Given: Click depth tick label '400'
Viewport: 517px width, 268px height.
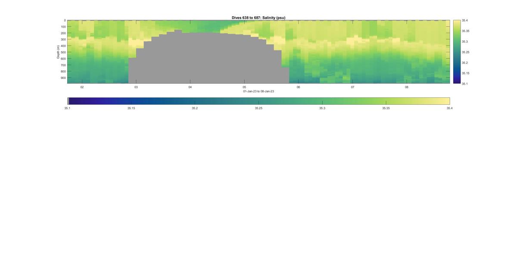Looking at the screenshot, I should point(63,46).
